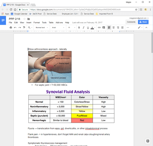Screen dimensions: 153x146
Task: Click the 'Septic (purulent)' table cell
Action: coord(39,116)
